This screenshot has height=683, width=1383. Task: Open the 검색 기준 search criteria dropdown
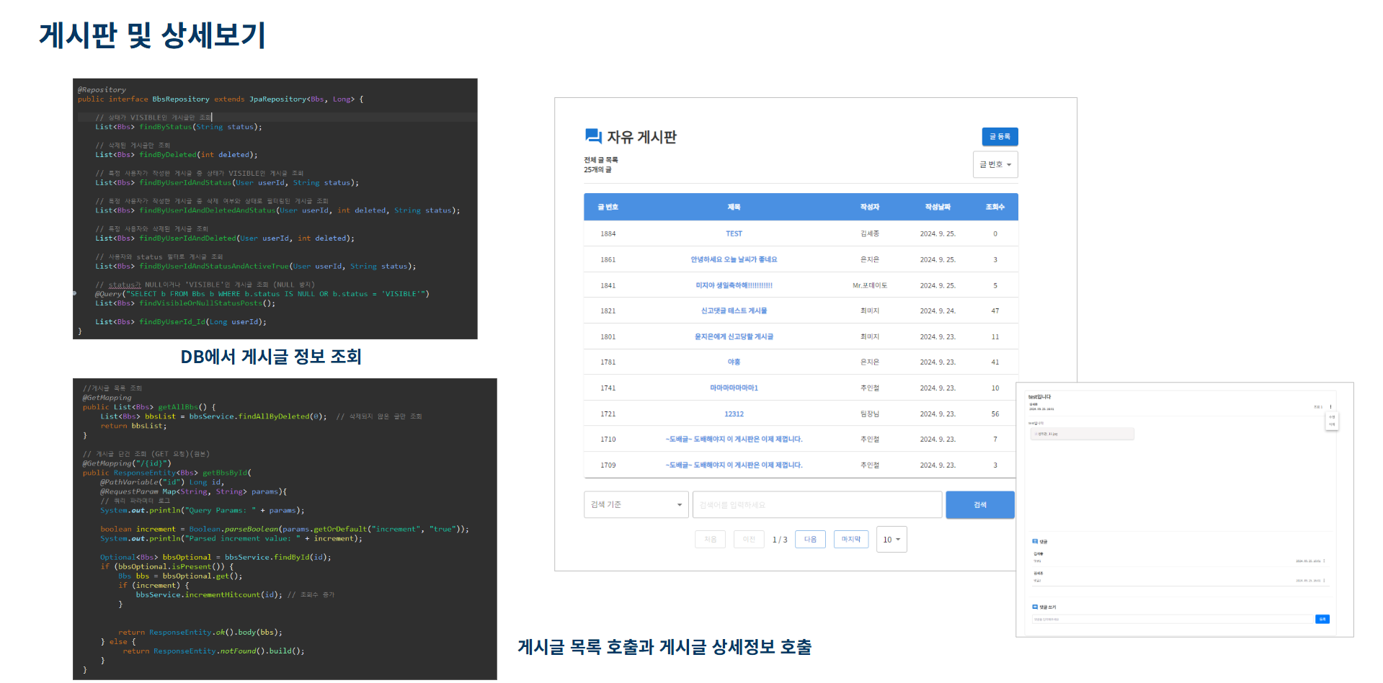636,505
